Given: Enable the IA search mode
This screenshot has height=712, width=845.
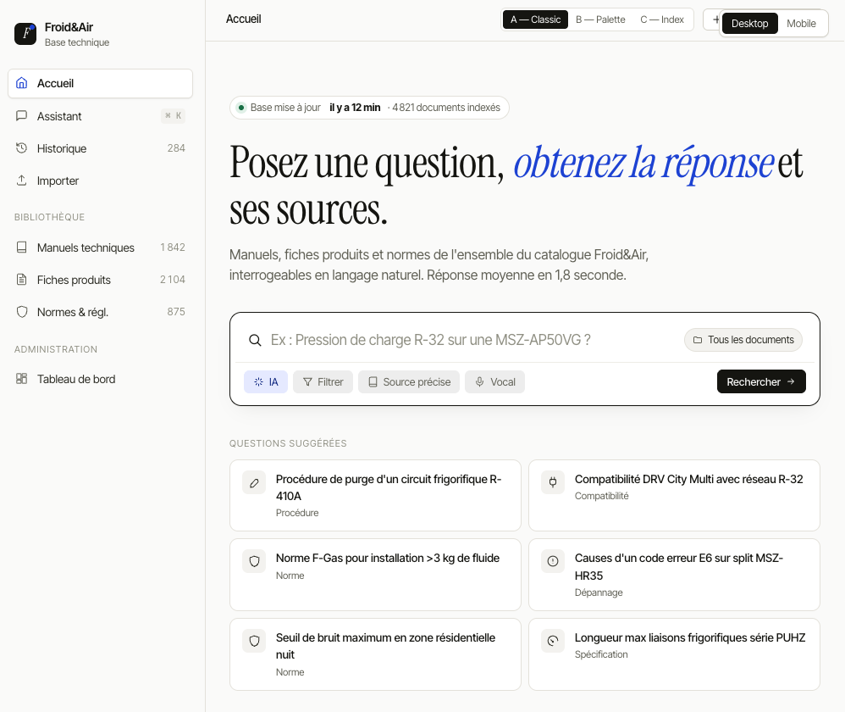Looking at the screenshot, I should tap(265, 381).
